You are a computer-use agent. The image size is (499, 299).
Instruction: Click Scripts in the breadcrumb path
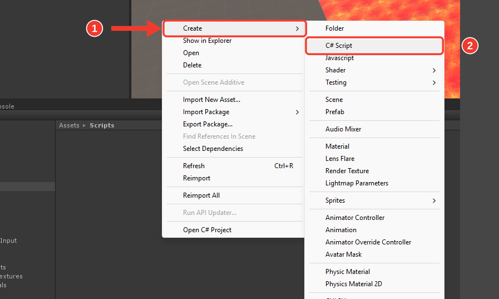[102, 125]
